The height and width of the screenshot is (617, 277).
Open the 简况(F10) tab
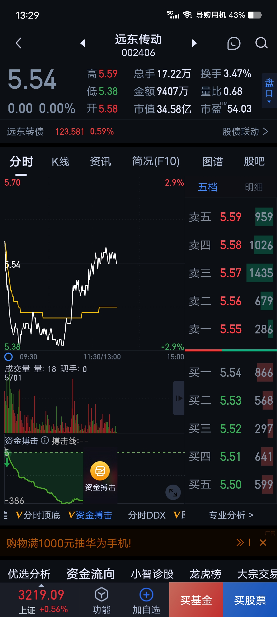156,161
